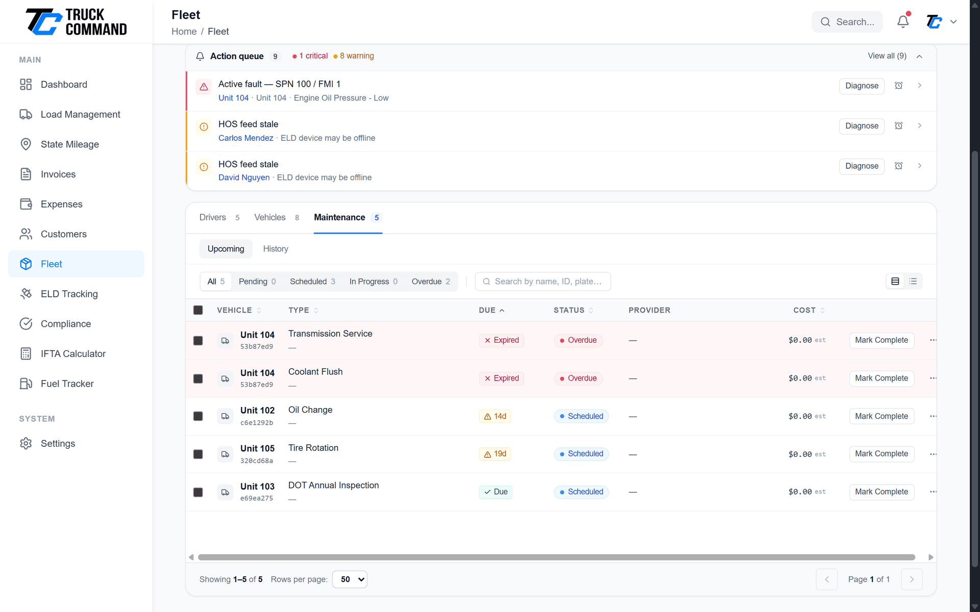Viewport: 980px width, 612px height.
Task: Click the horizontal table scrollbar
Action: pos(556,557)
